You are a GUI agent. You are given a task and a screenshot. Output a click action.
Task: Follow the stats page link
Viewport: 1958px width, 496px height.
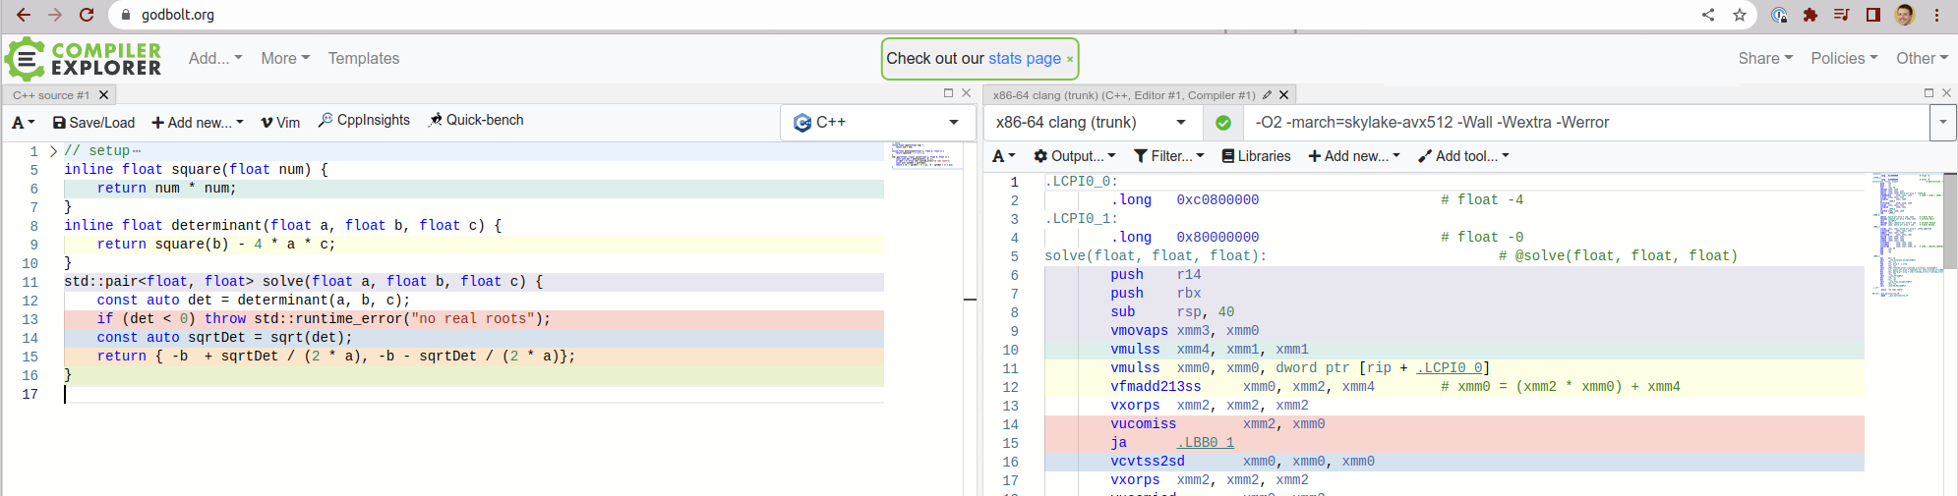click(x=1024, y=59)
